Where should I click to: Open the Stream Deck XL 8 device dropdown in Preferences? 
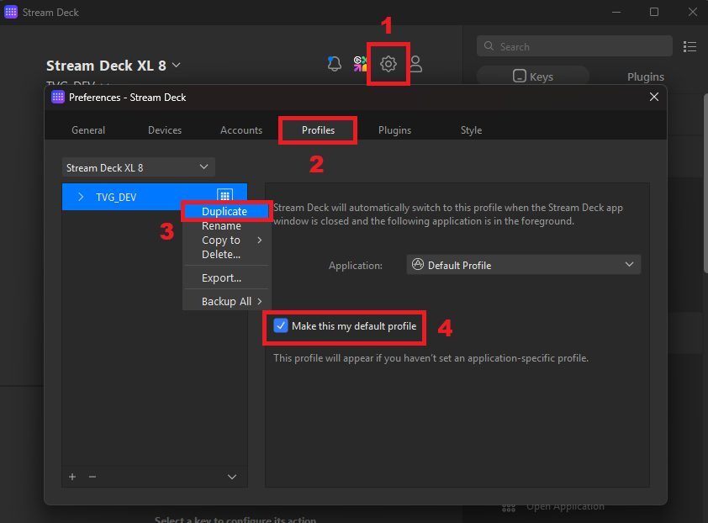(x=138, y=167)
